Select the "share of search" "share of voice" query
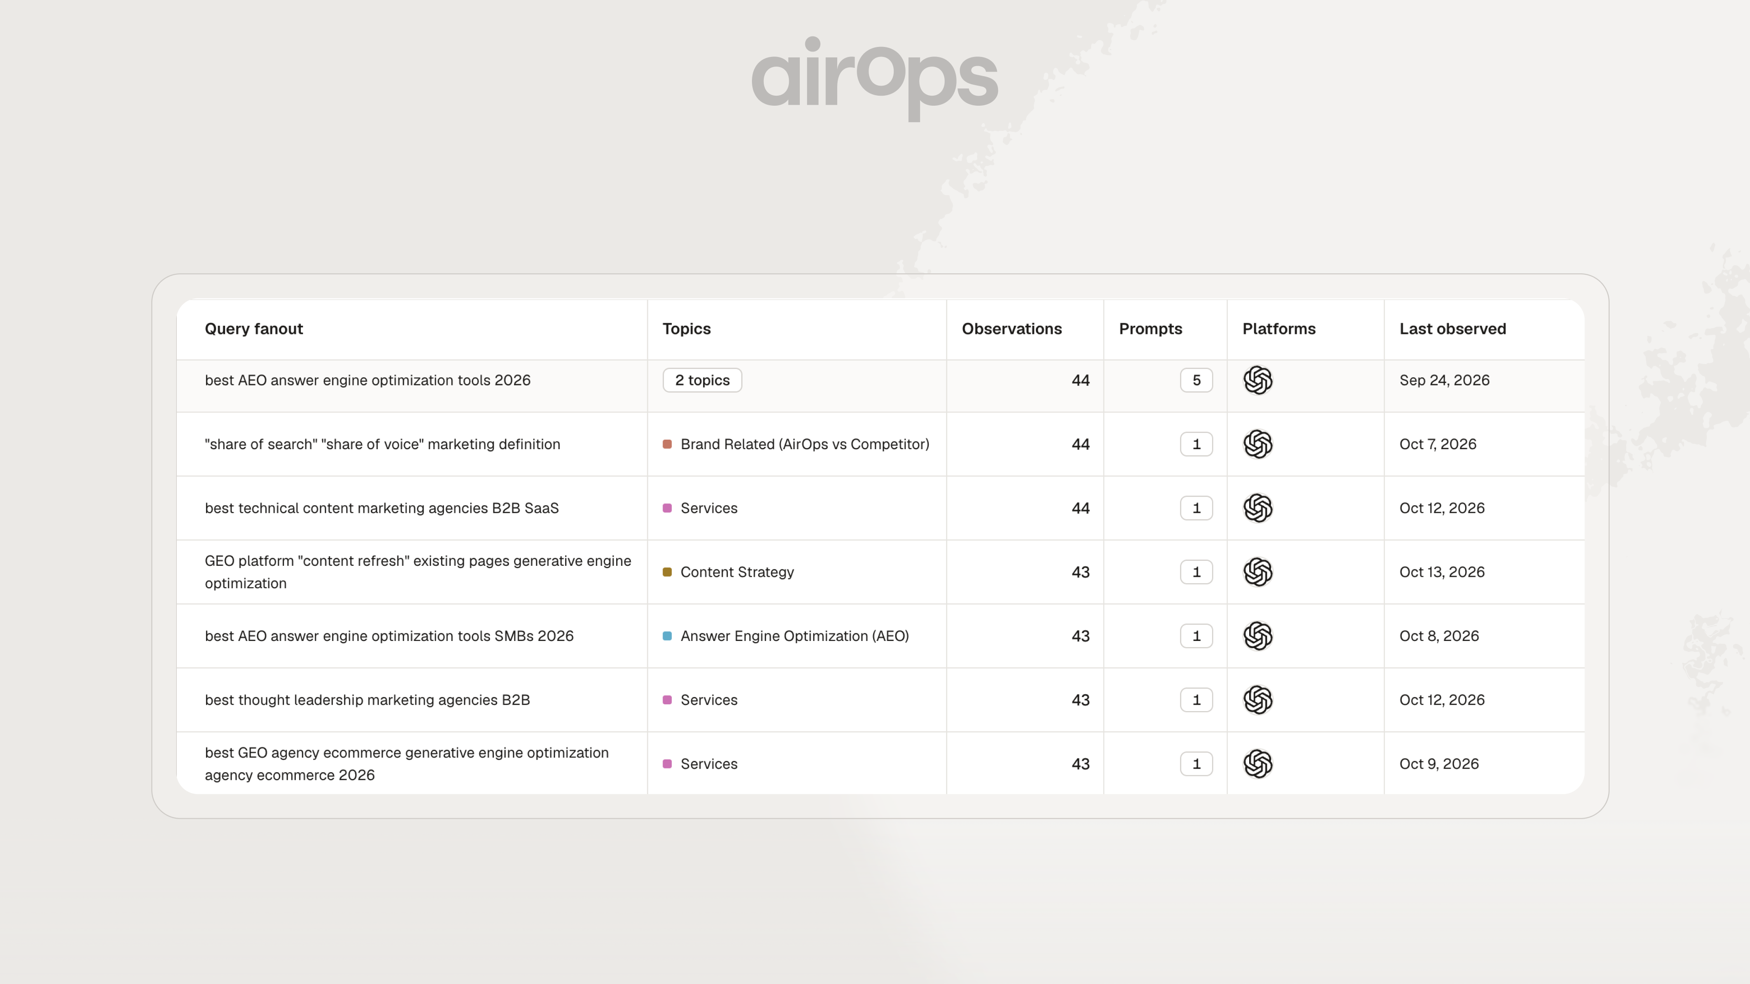This screenshot has width=1750, height=984. [382, 444]
